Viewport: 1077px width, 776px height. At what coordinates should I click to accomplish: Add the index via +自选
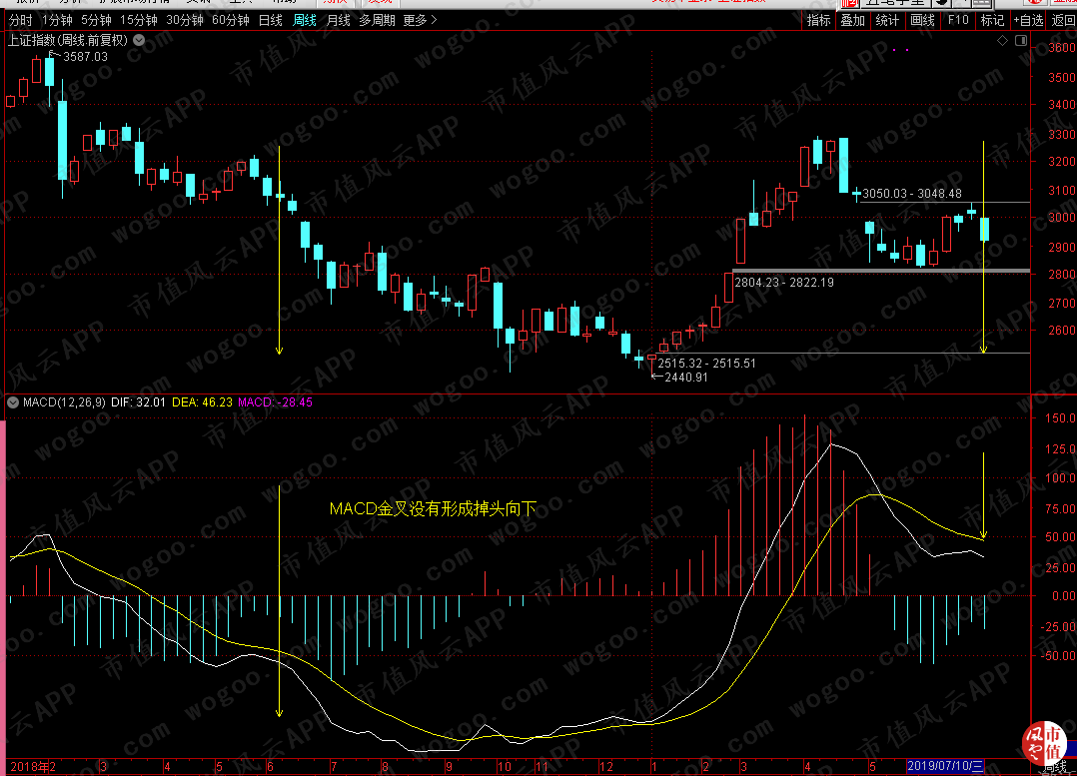(1028, 21)
